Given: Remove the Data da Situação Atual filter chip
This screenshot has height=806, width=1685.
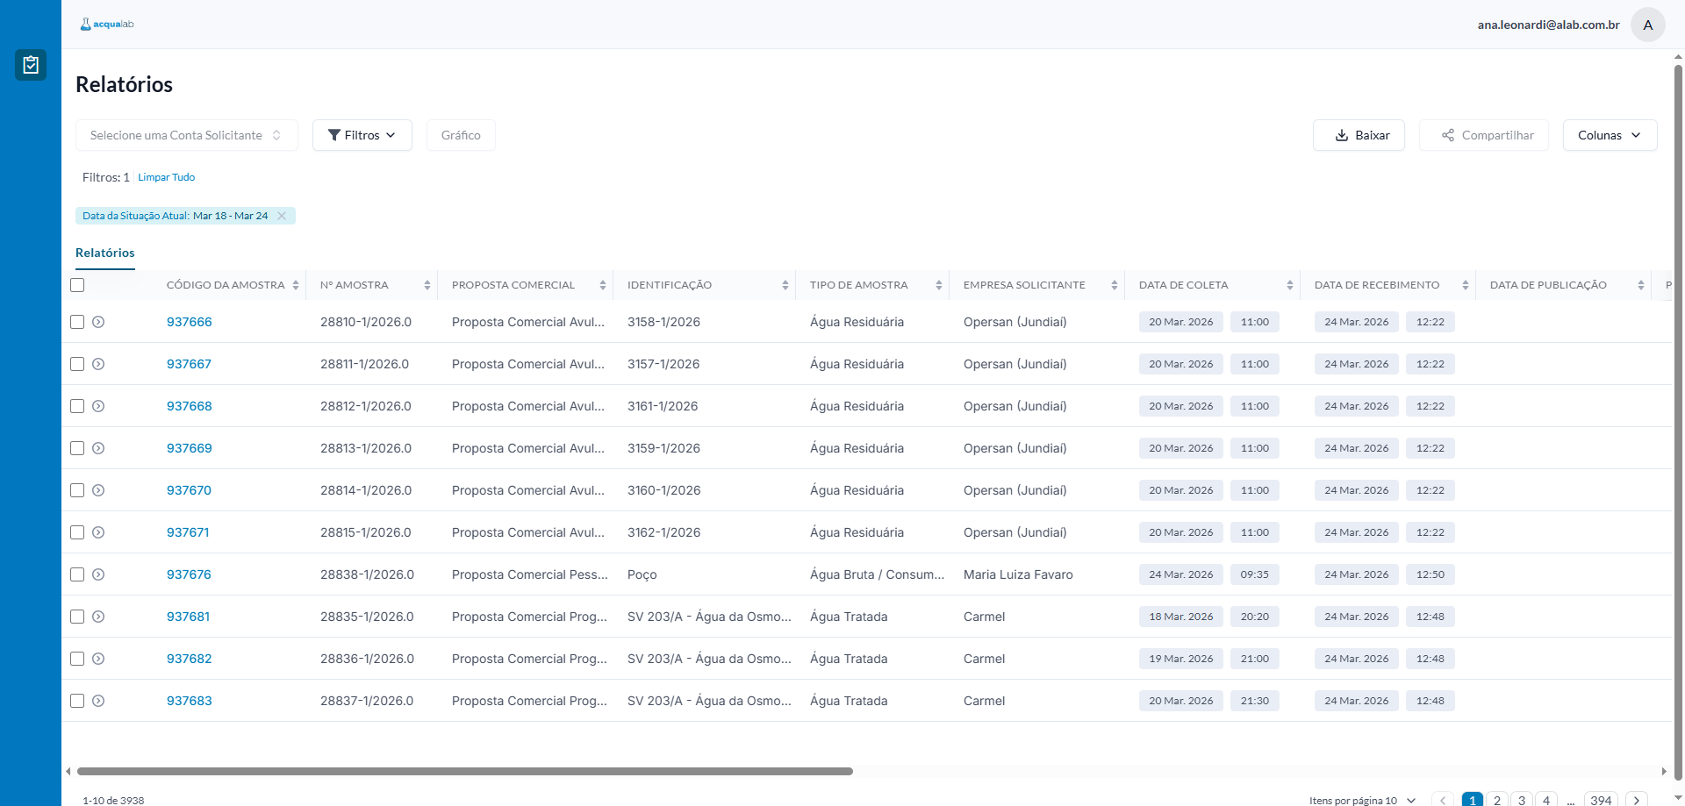Looking at the screenshot, I should pos(282,216).
